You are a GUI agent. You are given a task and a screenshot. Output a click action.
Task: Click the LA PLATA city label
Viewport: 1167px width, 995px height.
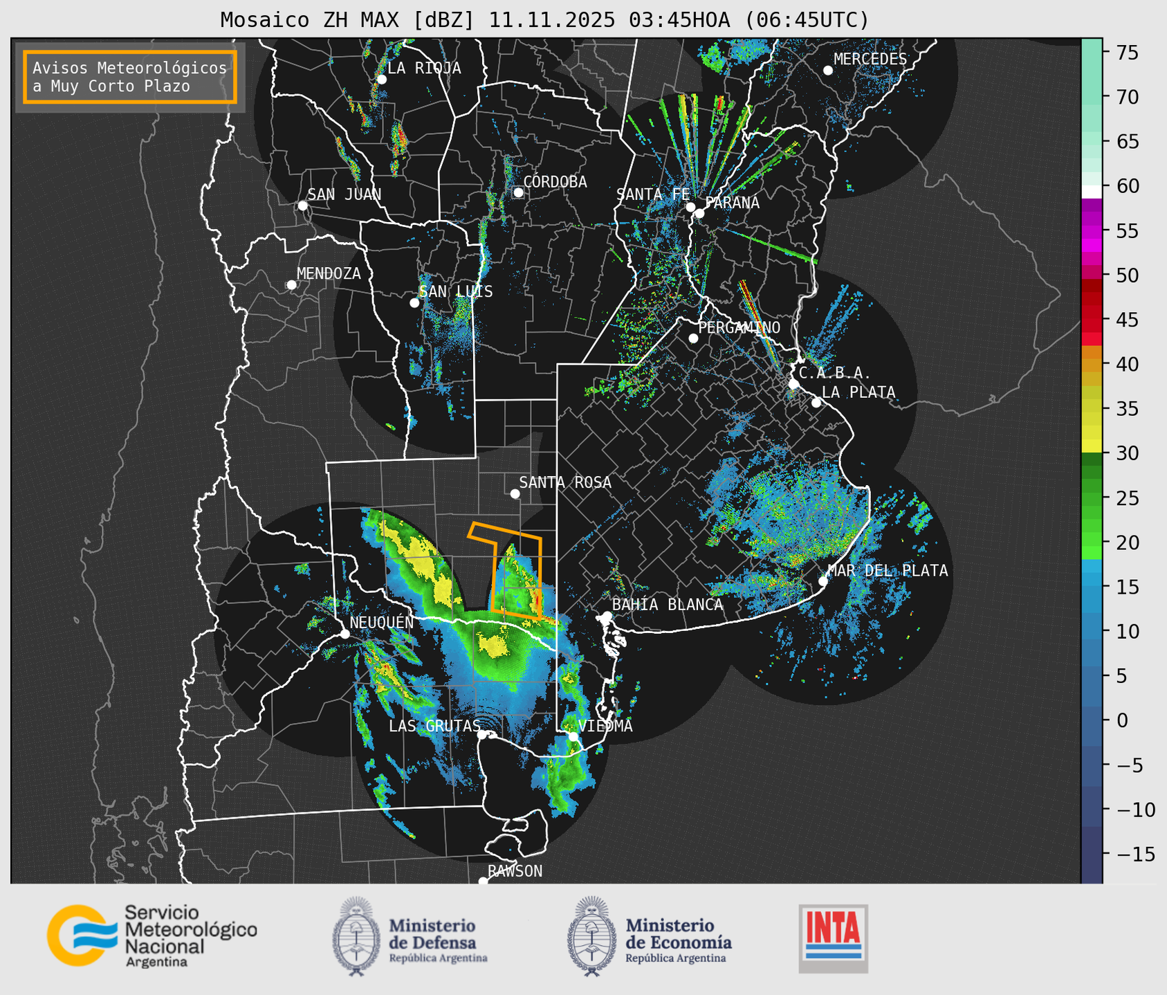[858, 392]
